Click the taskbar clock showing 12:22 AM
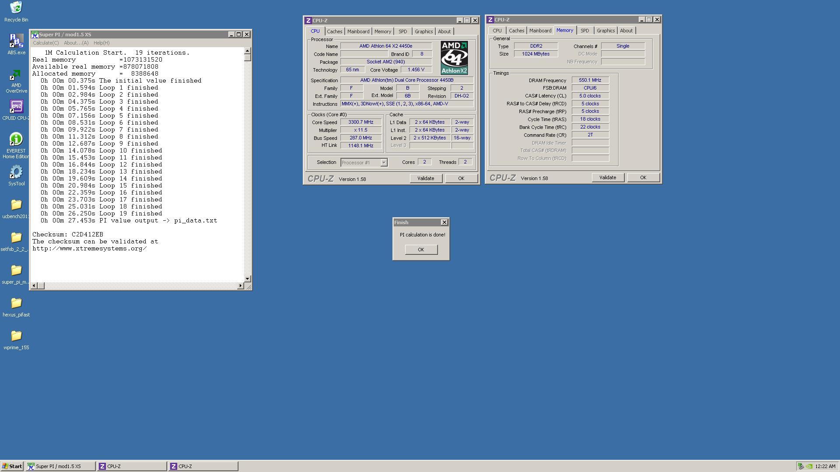The image size is (840, 472). pyautogui.click(x=825, y=466)
